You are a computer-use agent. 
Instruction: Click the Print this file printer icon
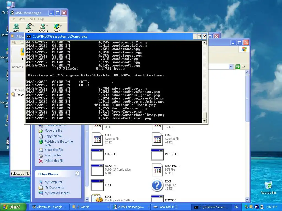41,156
